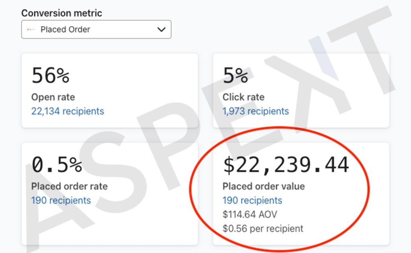Click the Placed order rate label
This screenshot has width=411, height=253.
pos(69,186)
